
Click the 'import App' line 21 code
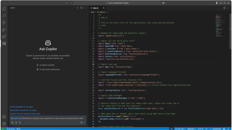[115, 67]
